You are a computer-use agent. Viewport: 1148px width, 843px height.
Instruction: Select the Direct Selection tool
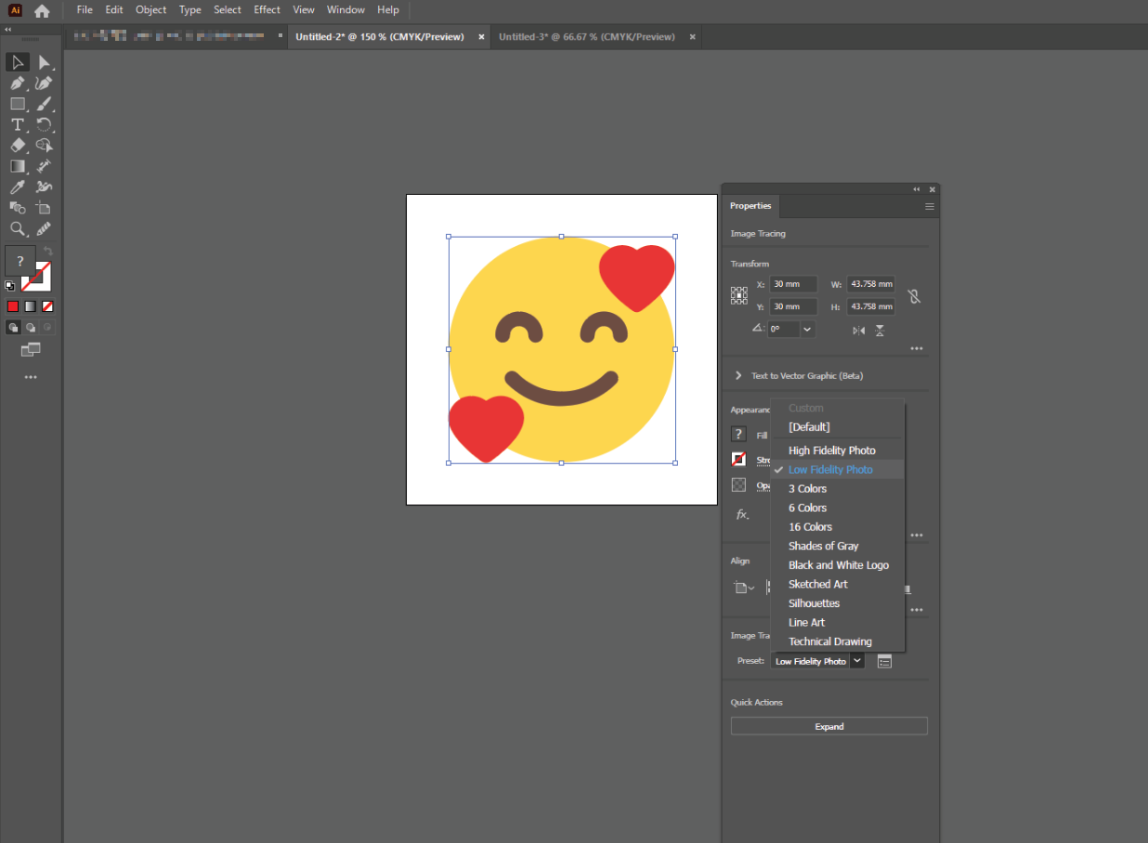tap(44, 62)
